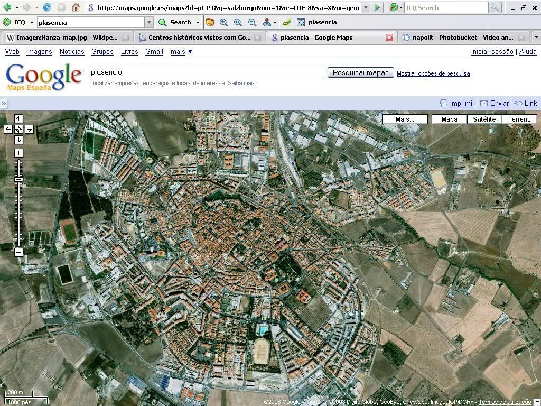Click the browser Home icon

coord(76,7)
